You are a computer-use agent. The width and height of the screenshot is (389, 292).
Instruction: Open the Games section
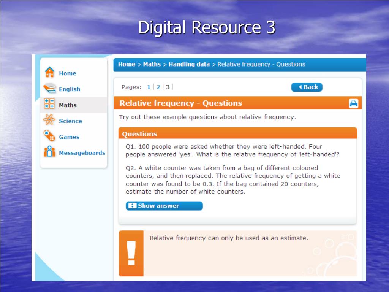[69, 137]
